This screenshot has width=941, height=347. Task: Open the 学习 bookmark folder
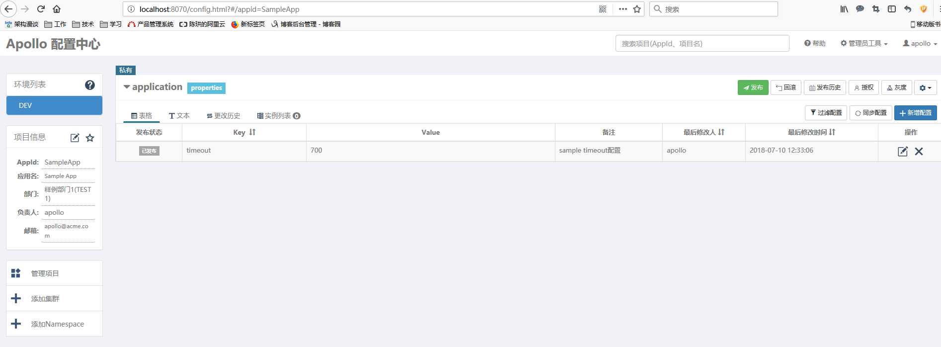(x=111, y=24)
